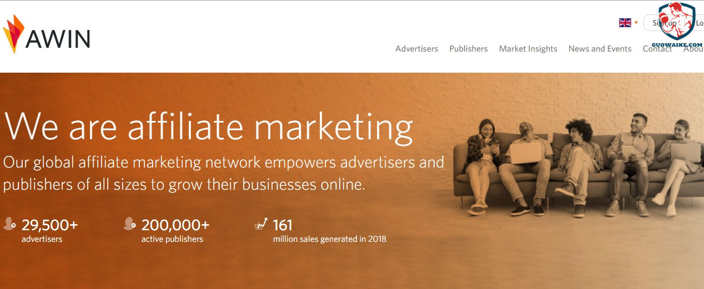This screenshot has width=704, height=289.
Task: Click the AWIN flame logo
Action: 13,33
